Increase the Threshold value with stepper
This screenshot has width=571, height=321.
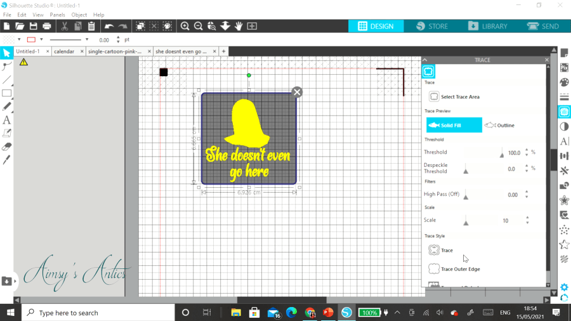(527, 150)
